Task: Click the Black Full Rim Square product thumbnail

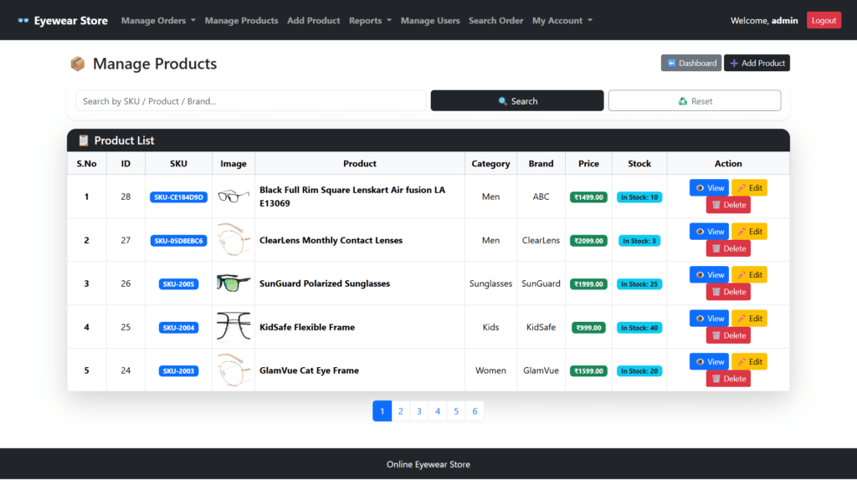Action: [x=233, y=196]
